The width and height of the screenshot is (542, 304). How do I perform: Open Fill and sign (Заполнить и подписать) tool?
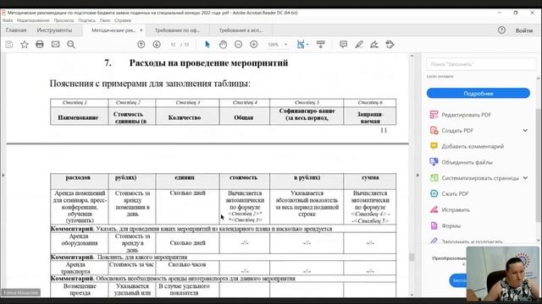point(472,241)
